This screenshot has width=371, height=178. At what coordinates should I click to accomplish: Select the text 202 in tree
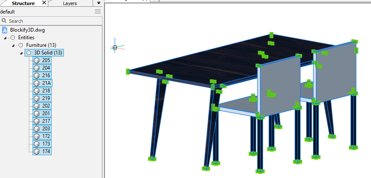pyautogui.click(x=46, y=106)
